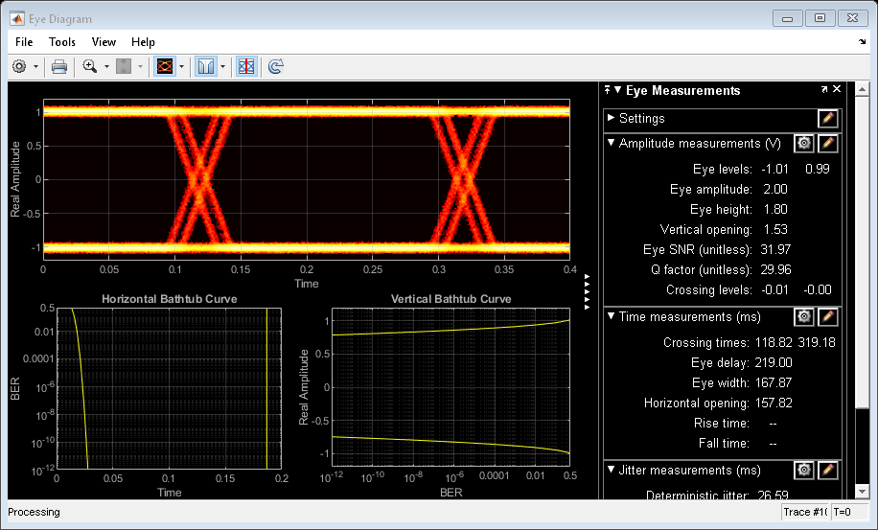The width and height of the screenshot is (878, 530).
Task: Click the Eye height value 1.80
Action: point(775,209)
